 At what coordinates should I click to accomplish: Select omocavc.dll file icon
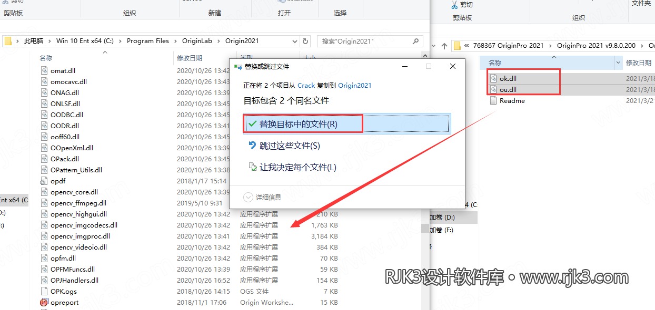click(44, 81)
